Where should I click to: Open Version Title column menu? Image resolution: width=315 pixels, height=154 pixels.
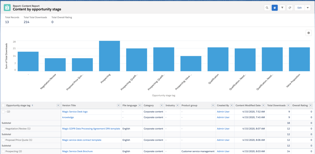tap(118, 105)
